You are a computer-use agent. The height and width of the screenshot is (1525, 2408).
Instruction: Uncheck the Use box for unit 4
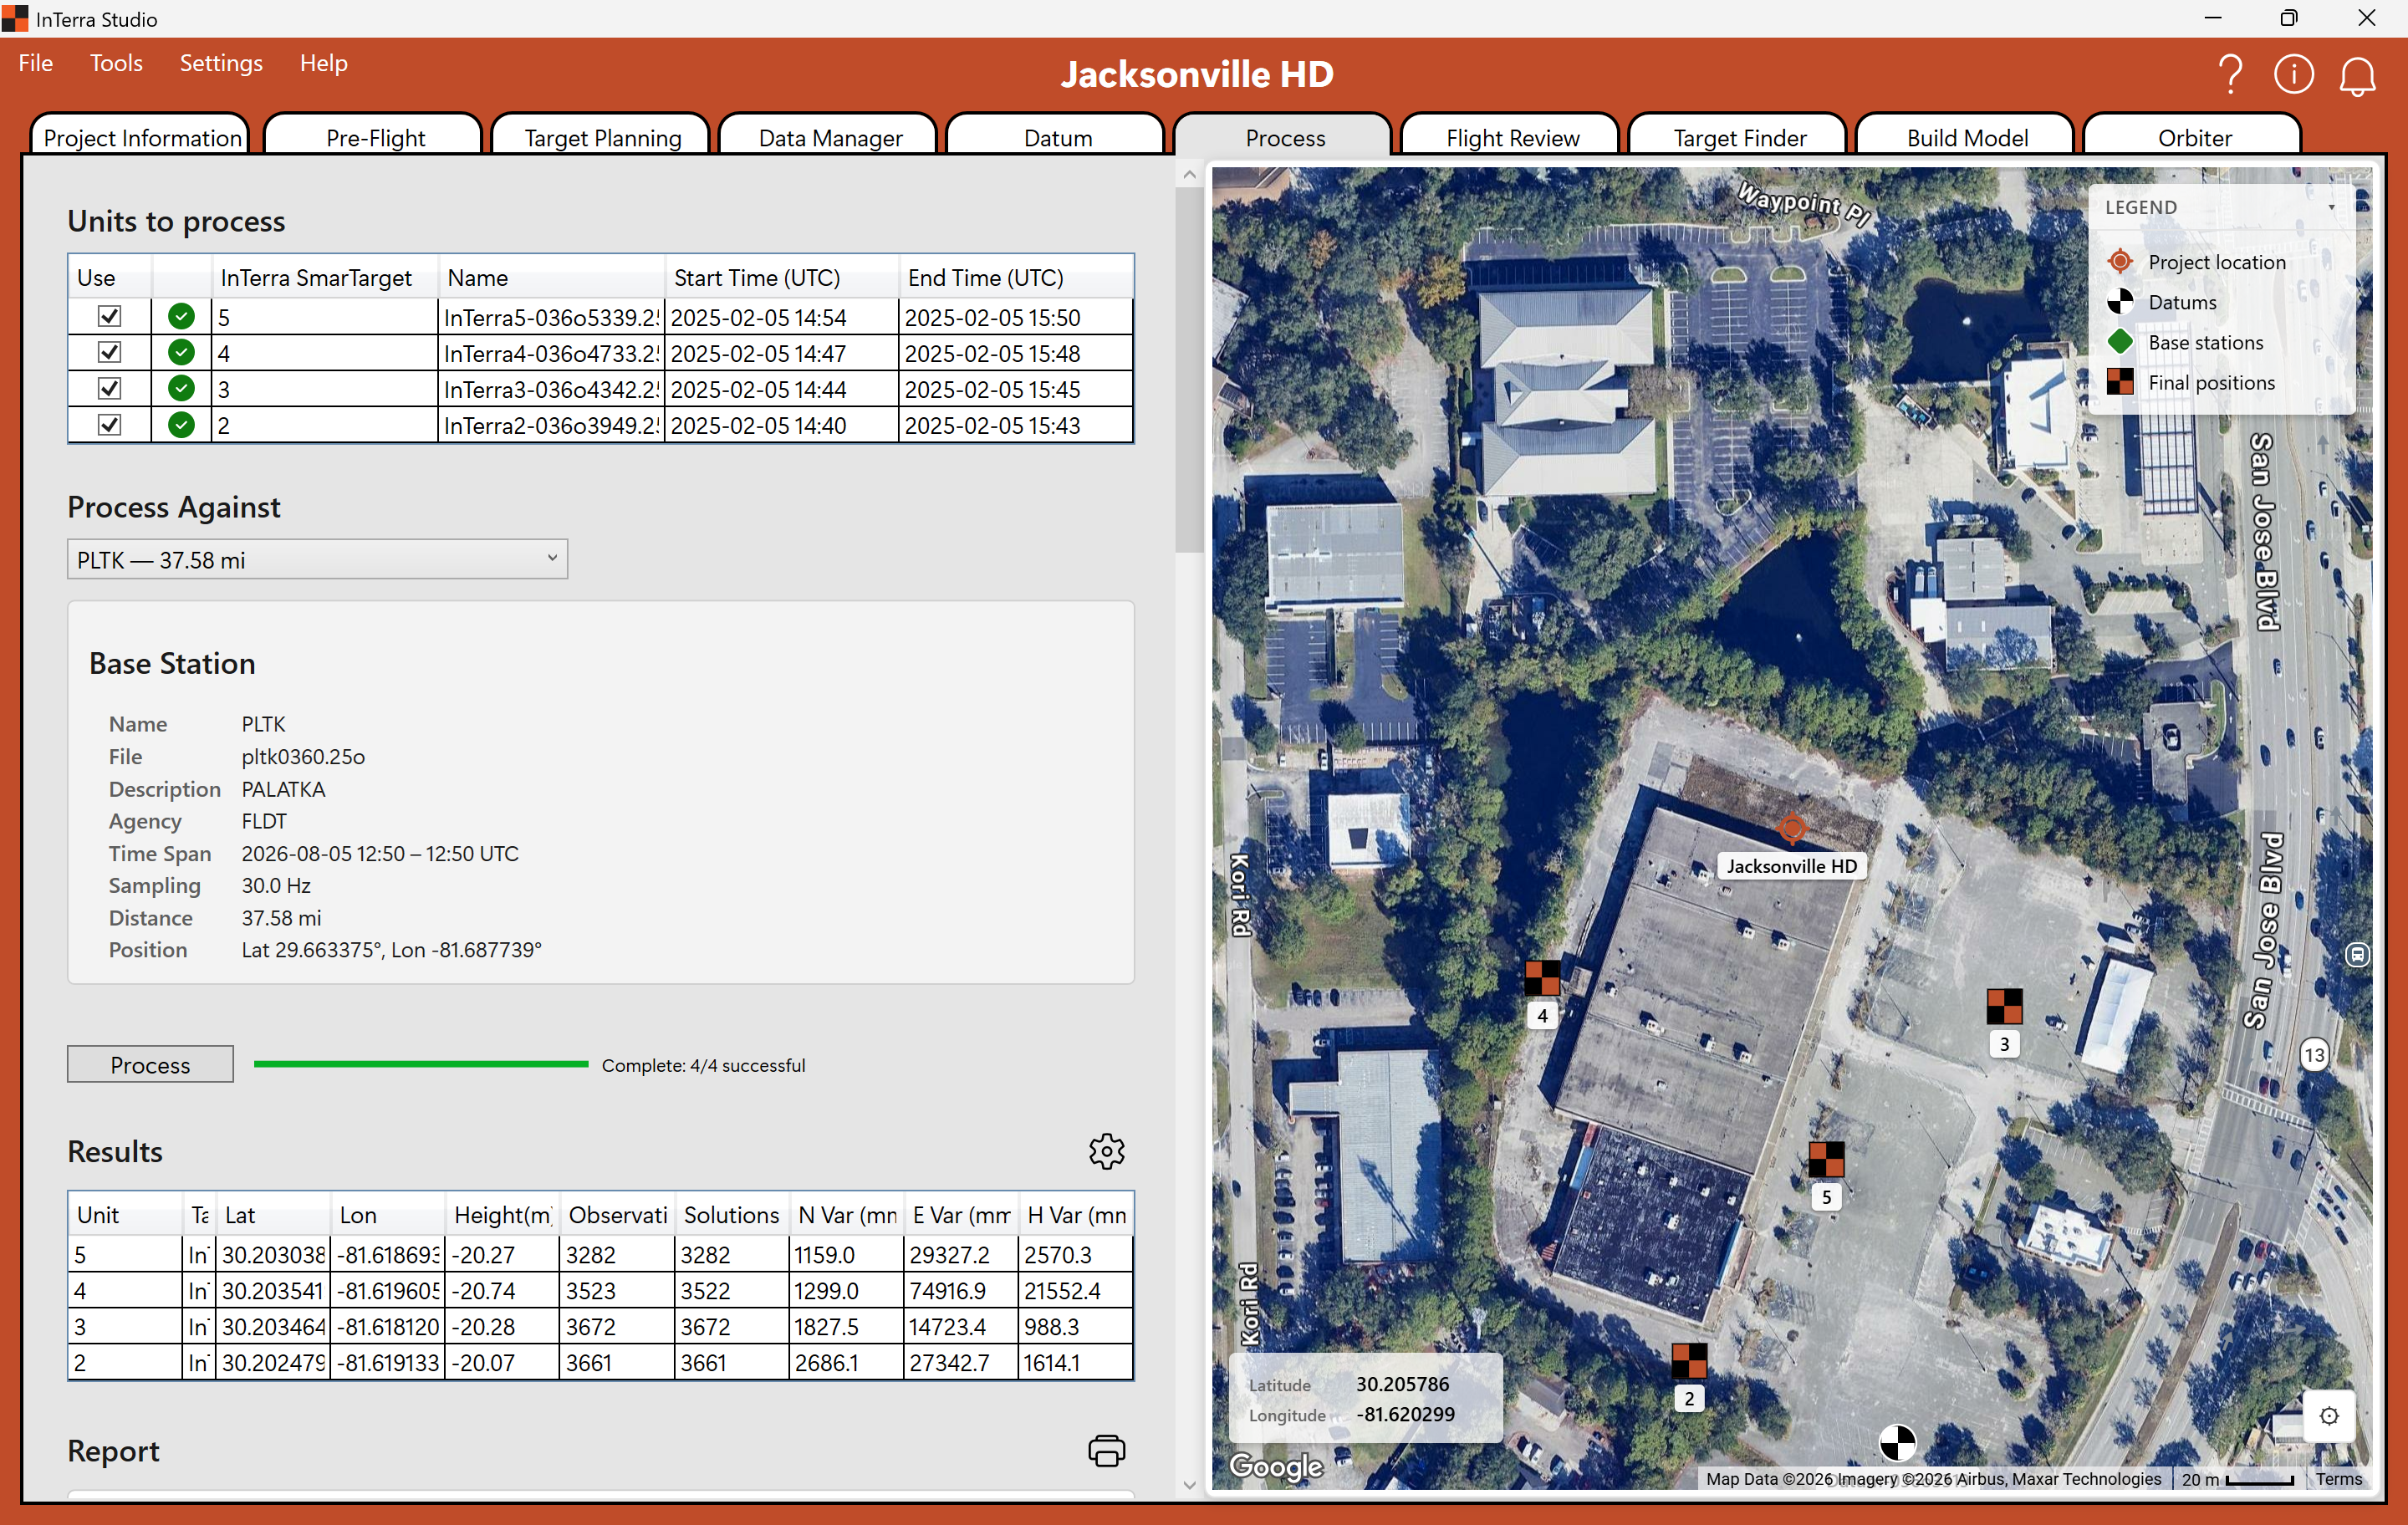coord(109,353)
